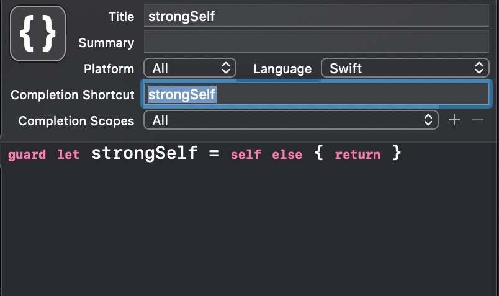Click the Title field containing strongSelf
This screenshot has height=296, width=499.
[x=317, y=16]
